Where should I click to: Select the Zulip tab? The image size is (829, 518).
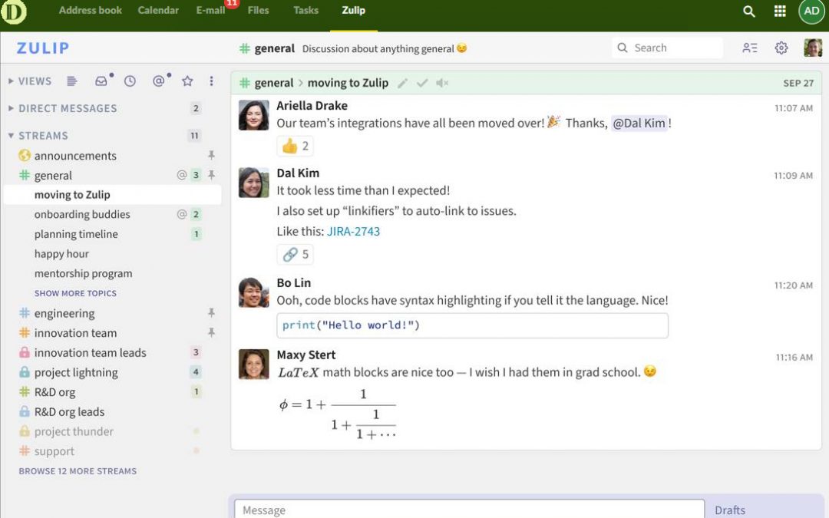pyautogui.click(x=353, y=10)
